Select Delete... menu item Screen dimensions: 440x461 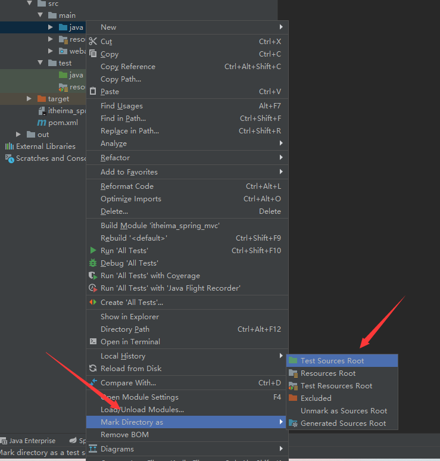click(187, 211)
